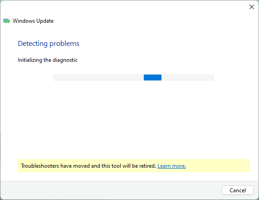Click the word diagnostic in status line

(x=65, y=60)
